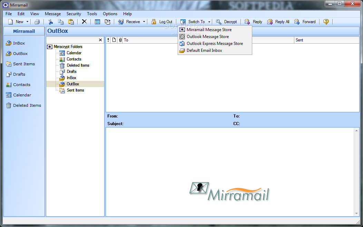Select InBox in the folder tree
363x227 pixels.
tap(68, 78)
